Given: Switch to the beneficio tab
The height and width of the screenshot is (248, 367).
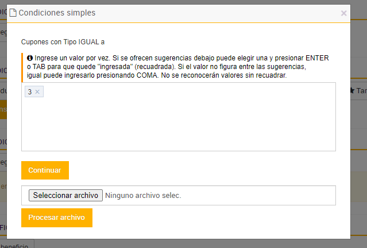Looking at the screenshot, I should click(16, 245).
